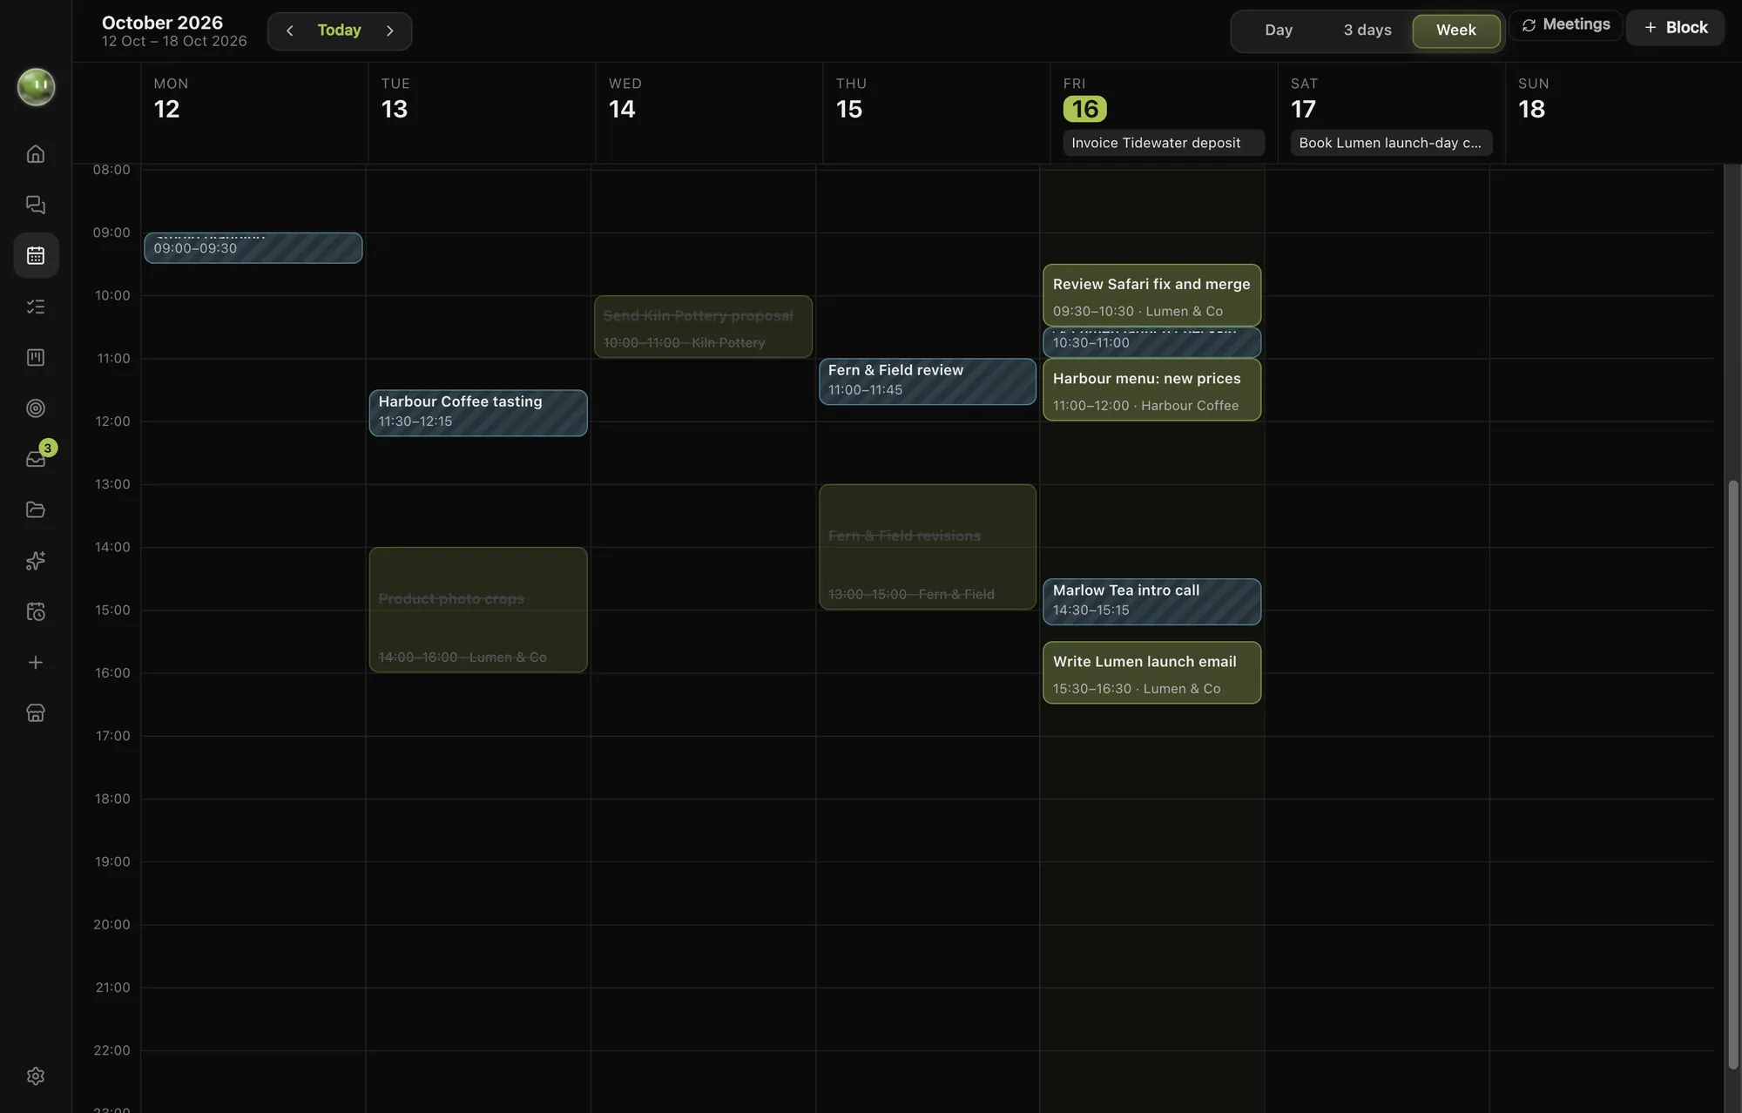Open the calendar-clock schedule icon in sidebar
1742x1113 pixels.
[x=36, y=611]
